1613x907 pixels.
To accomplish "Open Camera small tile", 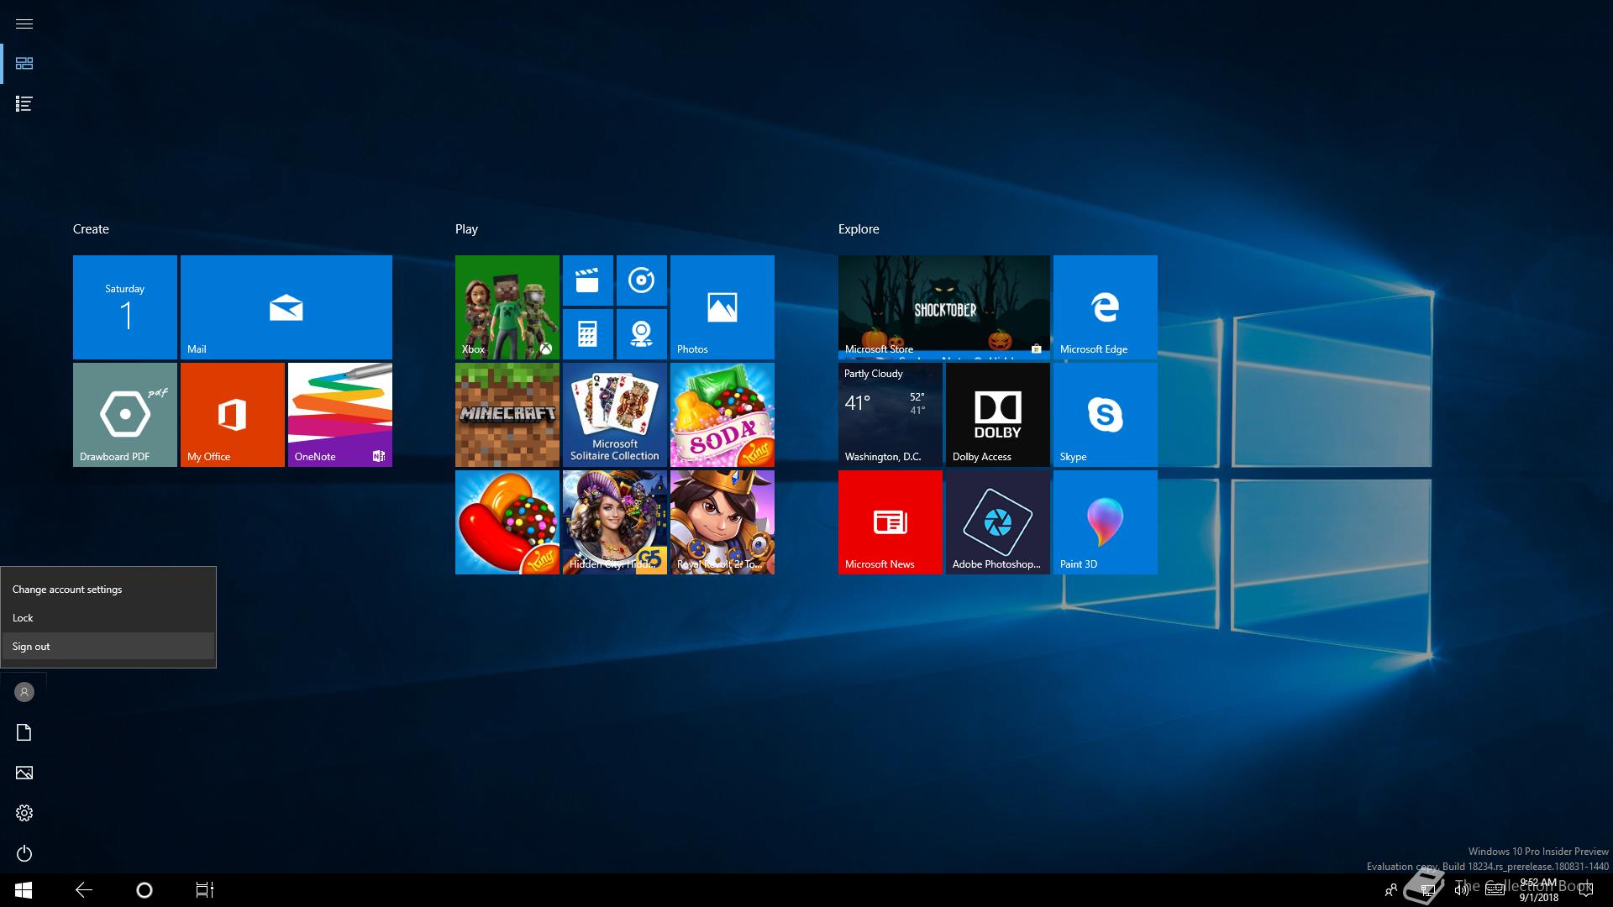I will point(642,334).
